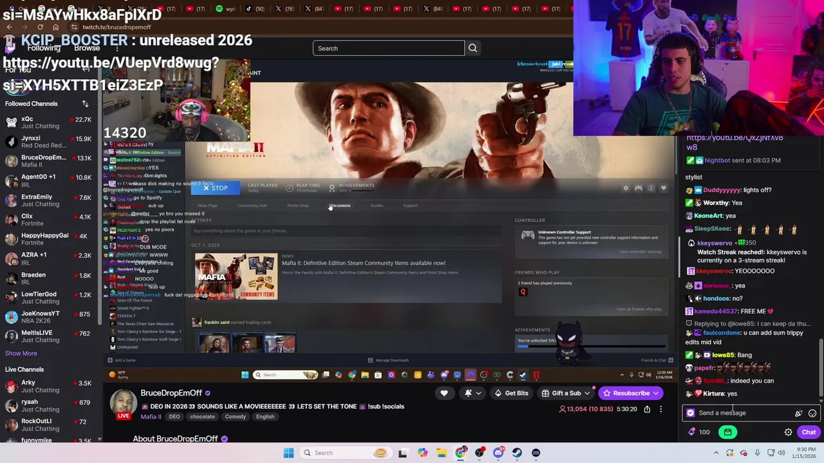Viewport: 824px width, 463px height.
Task: Sort Followed Channels with the sort icon
Action: click(85, 104)
